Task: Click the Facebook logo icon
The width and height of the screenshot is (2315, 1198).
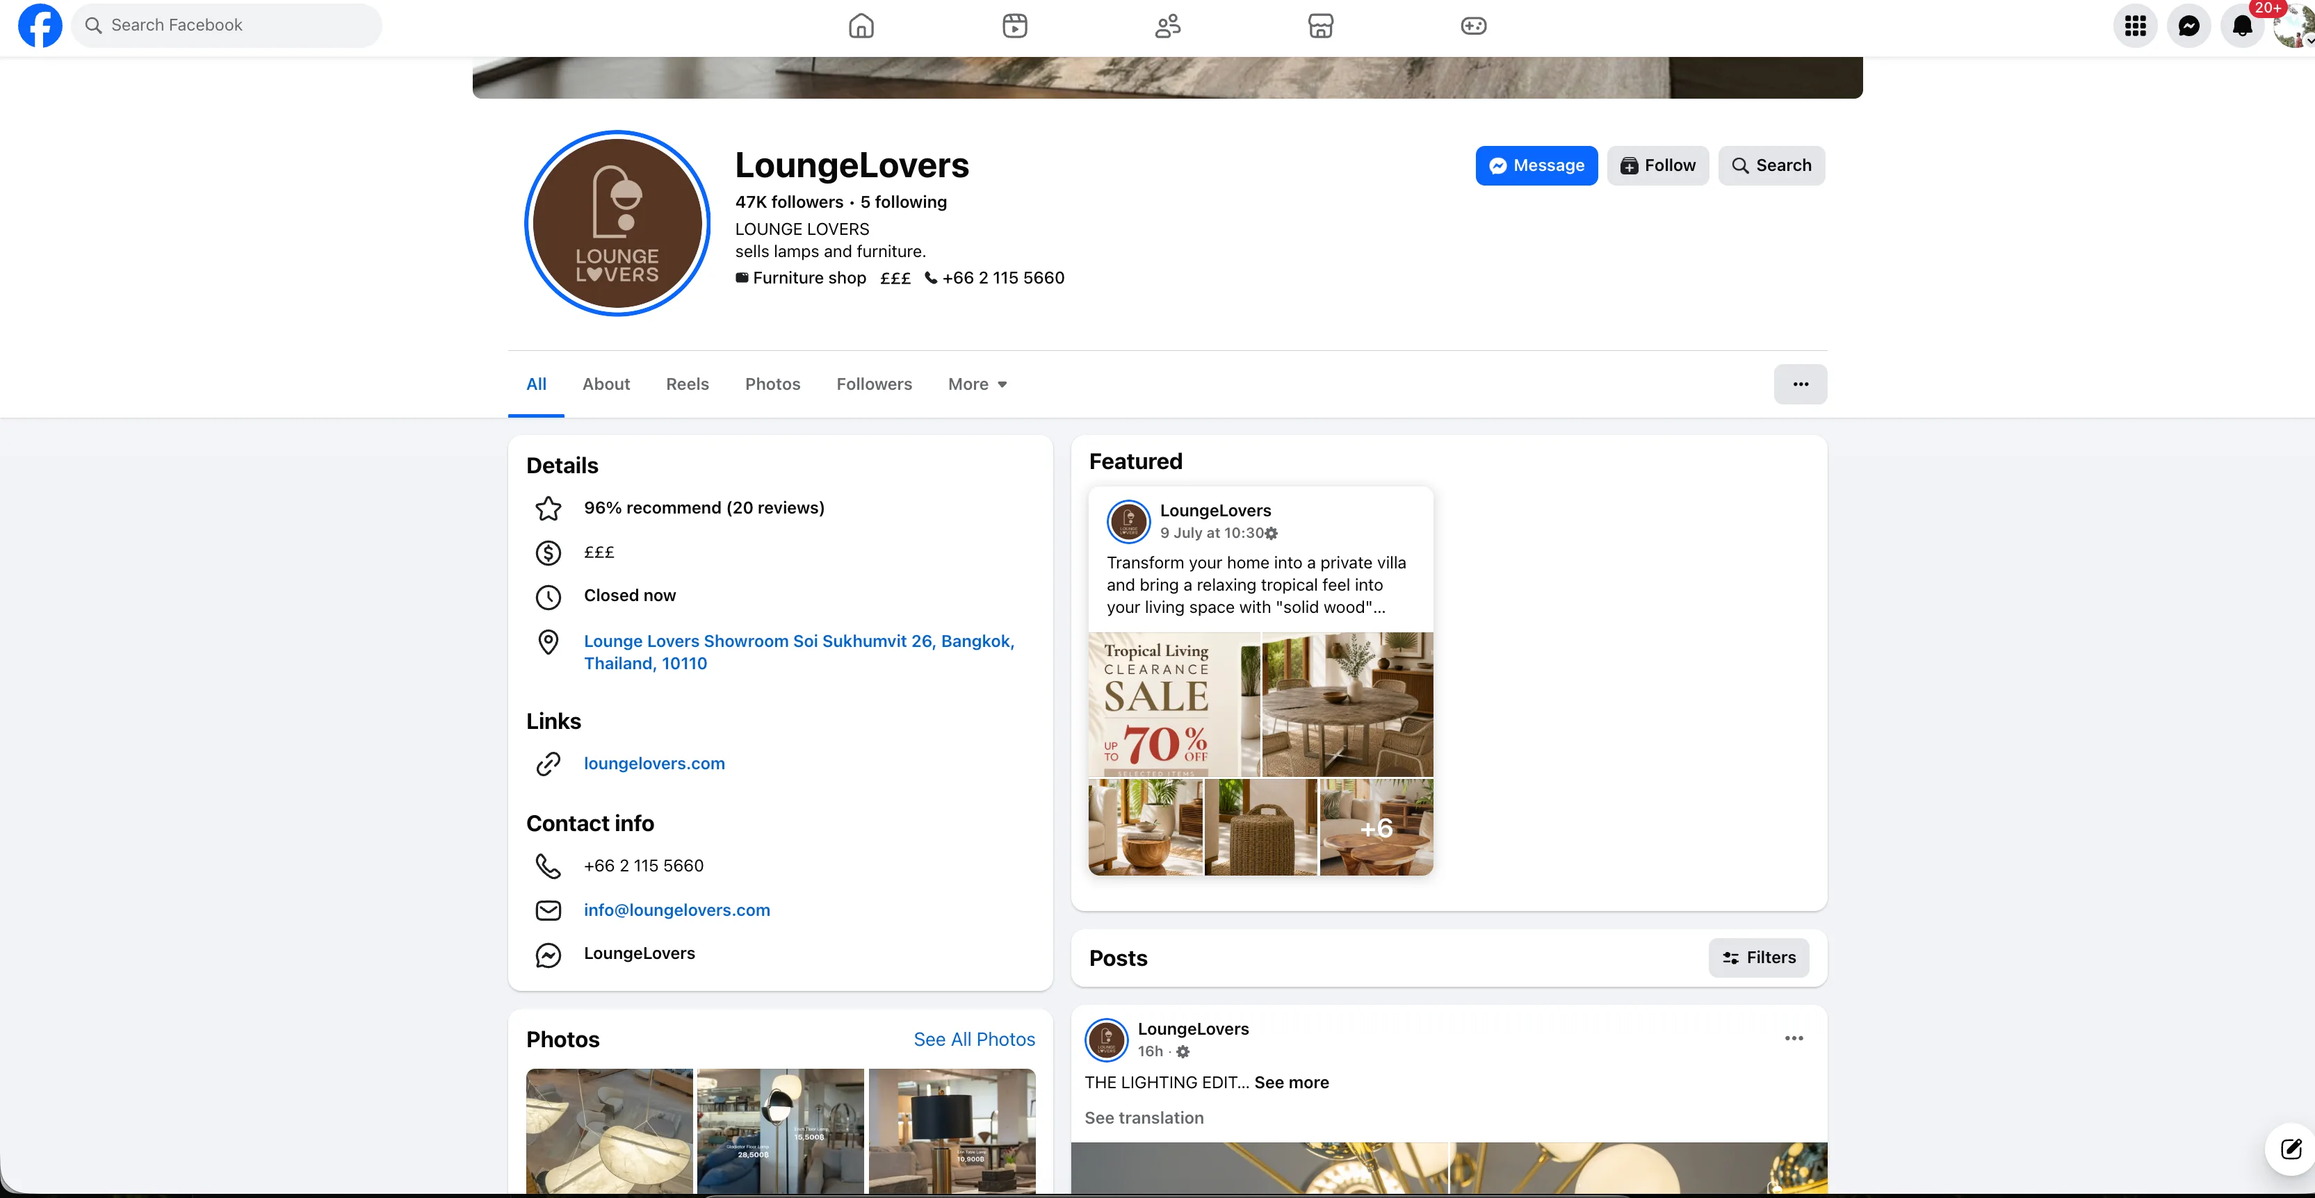Action: pos(40,25)
